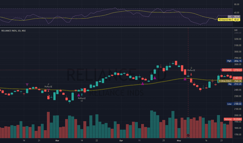Click the 2400.00 level on the price axis

click(238, 90)
